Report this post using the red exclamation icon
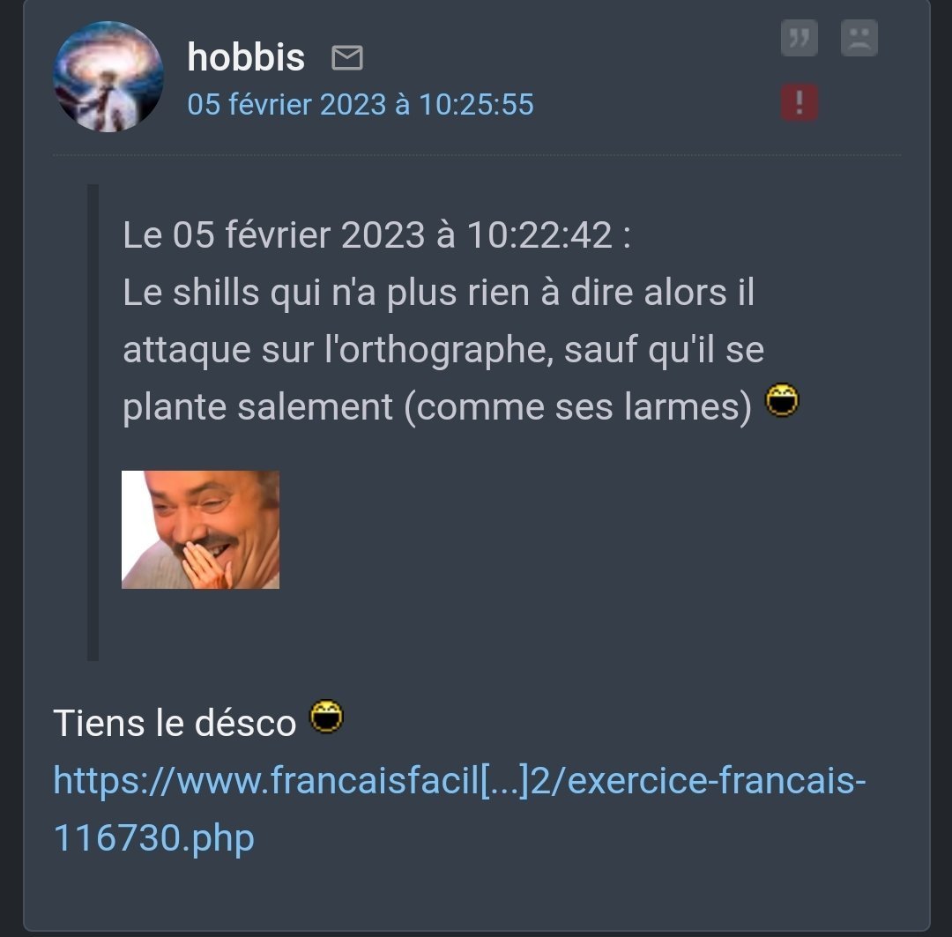Image resolution: width=952 pixels, height=937 pixels. (799, 102)
